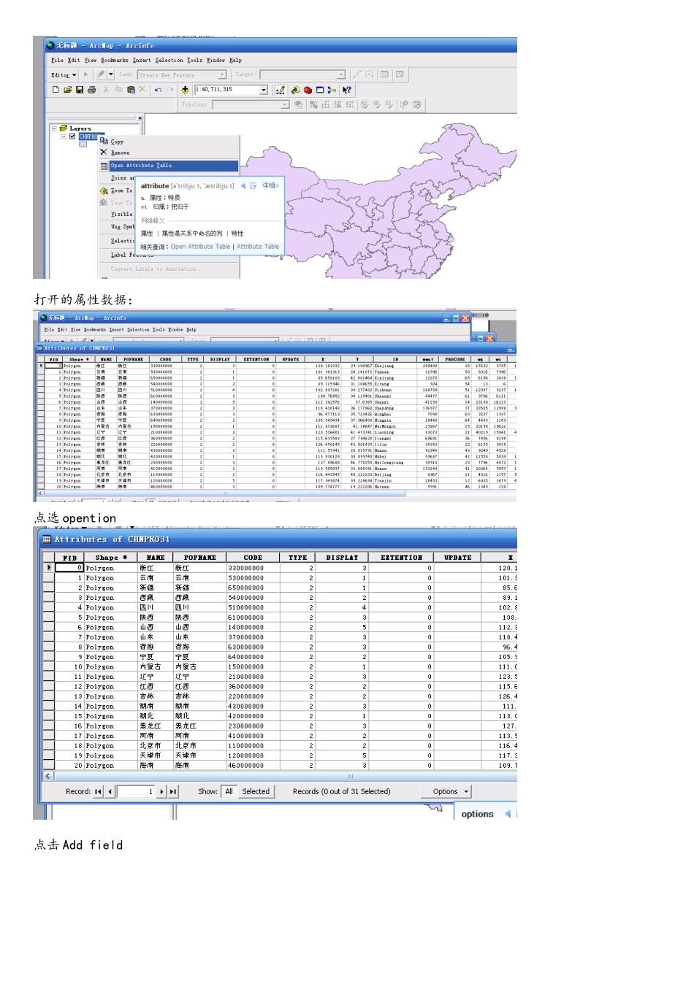Open the Target combo box
This screenshot has width=694, height=981.
(302, 74)
